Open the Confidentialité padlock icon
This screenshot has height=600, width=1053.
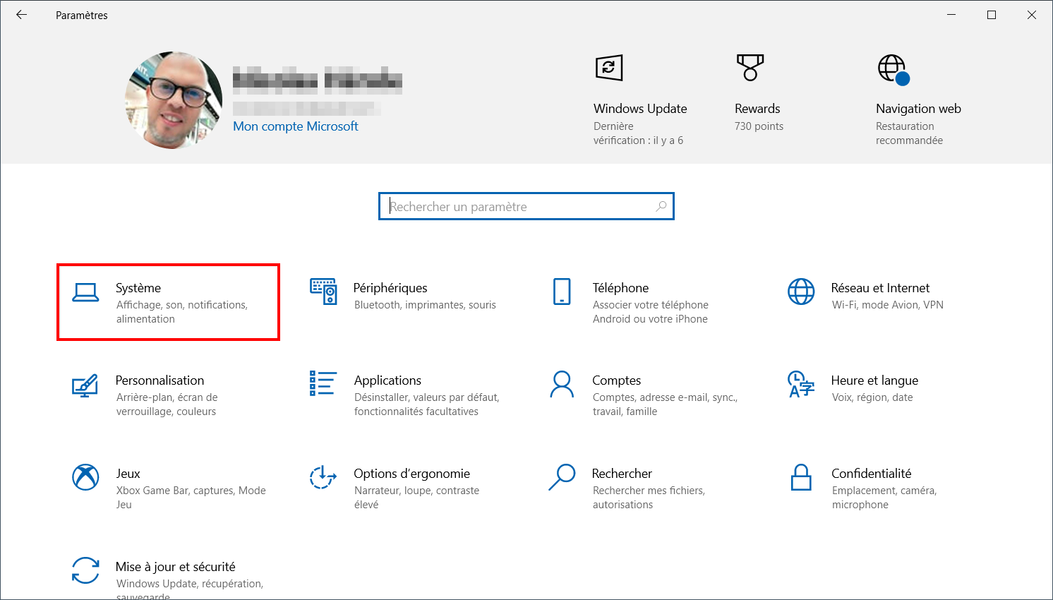[x=801, y=477]
